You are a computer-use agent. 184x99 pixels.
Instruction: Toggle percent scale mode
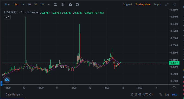pyautogui.click(x=161, y=94)
